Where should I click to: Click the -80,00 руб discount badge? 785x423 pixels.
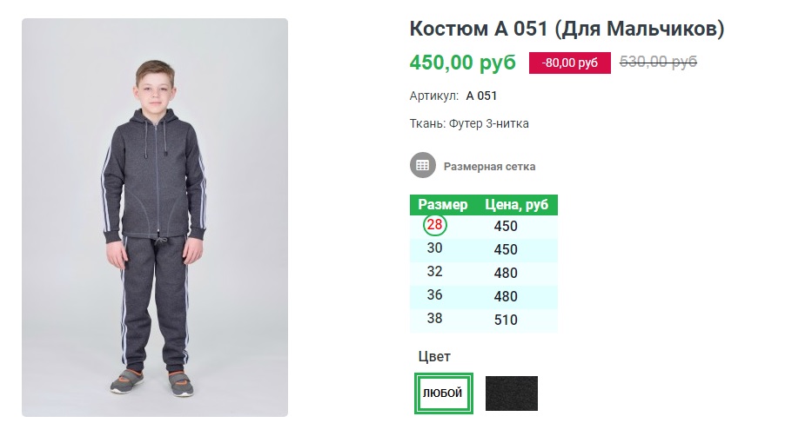pos(570,63)
